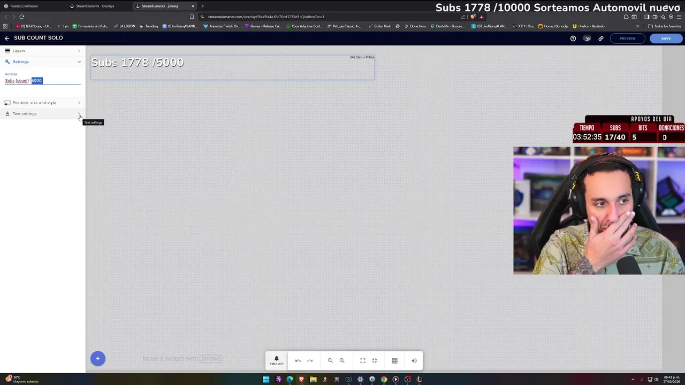This screenshot has height=385, width=685.
Task: Open Microsoft Edge from taskbar
Action: pyautogui.click(x=290, y=380)
